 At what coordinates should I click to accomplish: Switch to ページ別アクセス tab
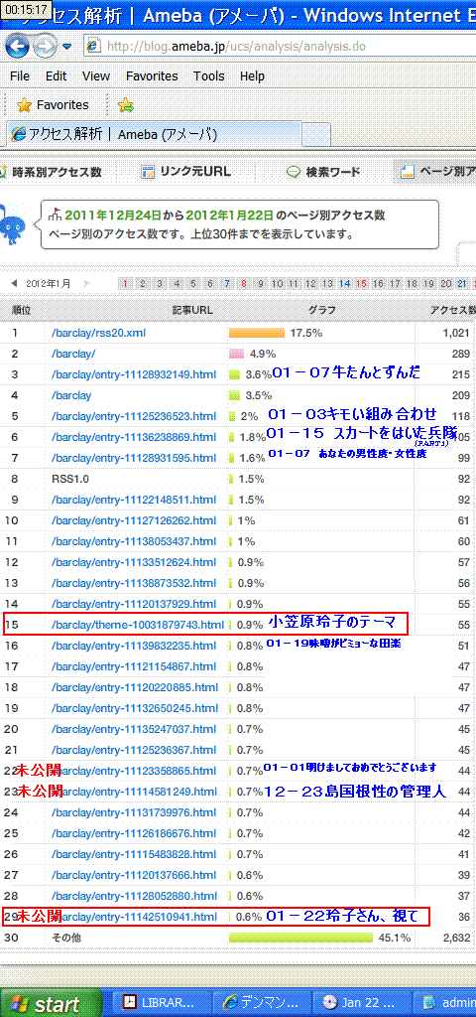coord(434,172)
